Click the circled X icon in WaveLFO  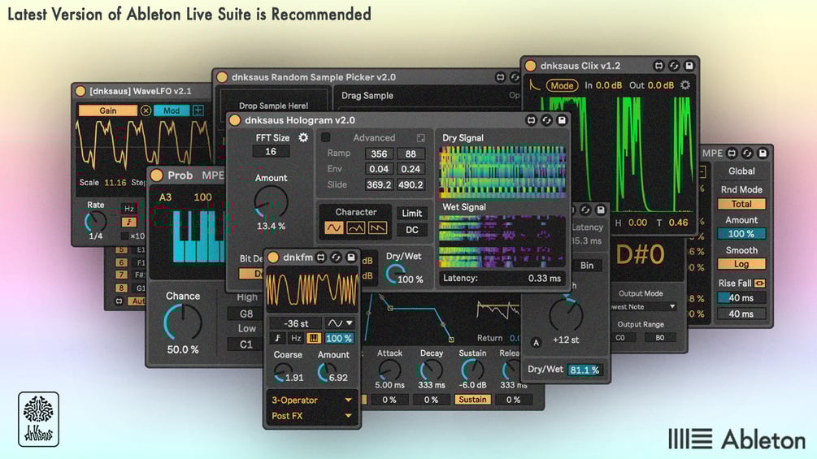(x=146, y=110)
